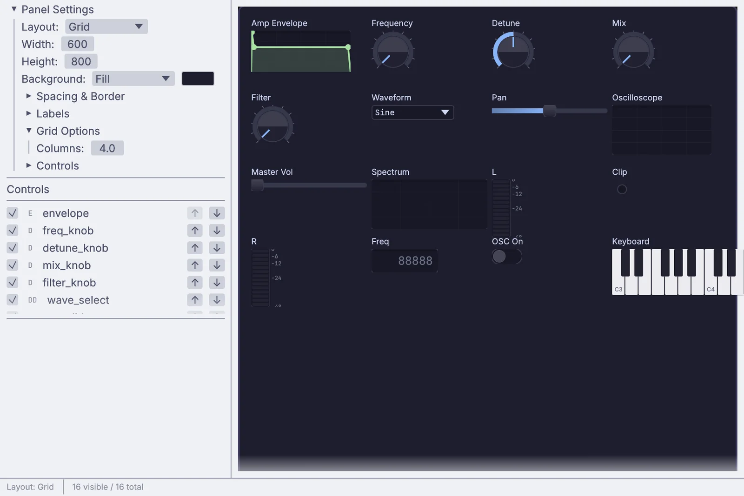Click the Mix knob
The image size is (744, 496).
click(x=633, y=51)
